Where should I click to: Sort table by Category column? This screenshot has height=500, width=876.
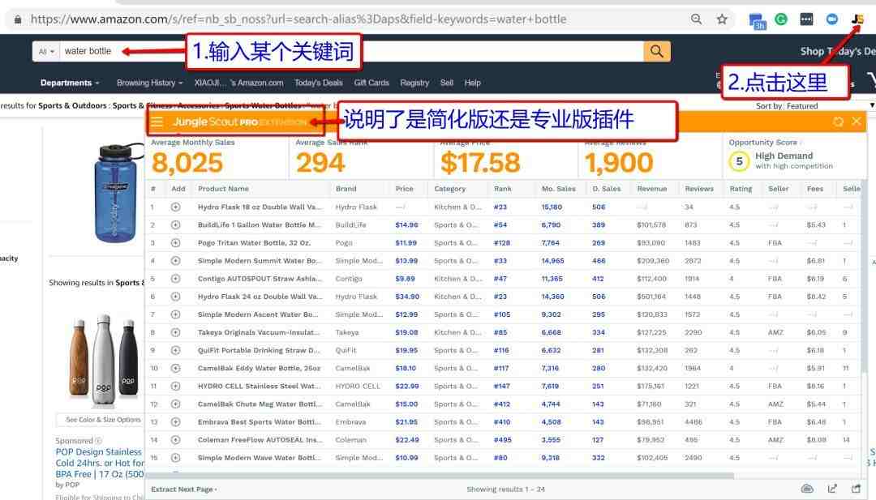click(x=449, y=189)
